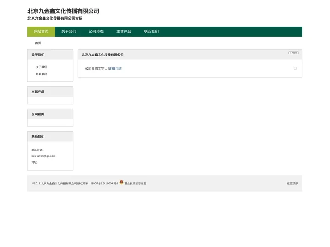Click the 地址 label text

click(x=35, y=162)
